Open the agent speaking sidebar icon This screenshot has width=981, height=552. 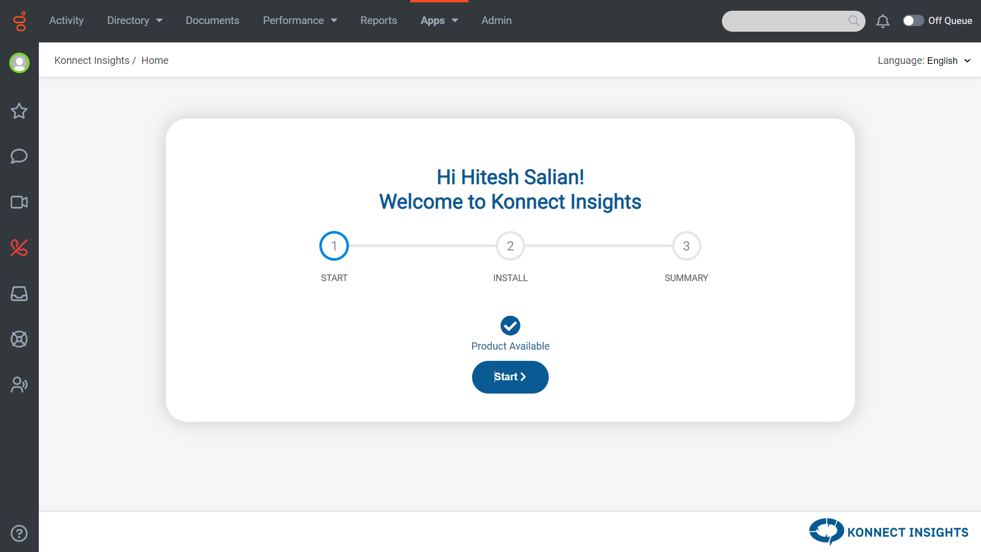coord(19,384)
